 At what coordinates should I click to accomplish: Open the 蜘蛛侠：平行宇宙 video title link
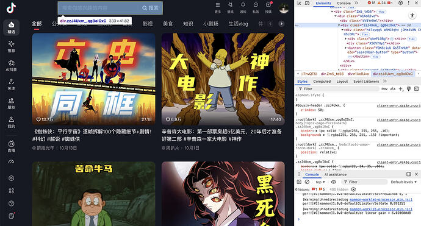coord(92,135)
